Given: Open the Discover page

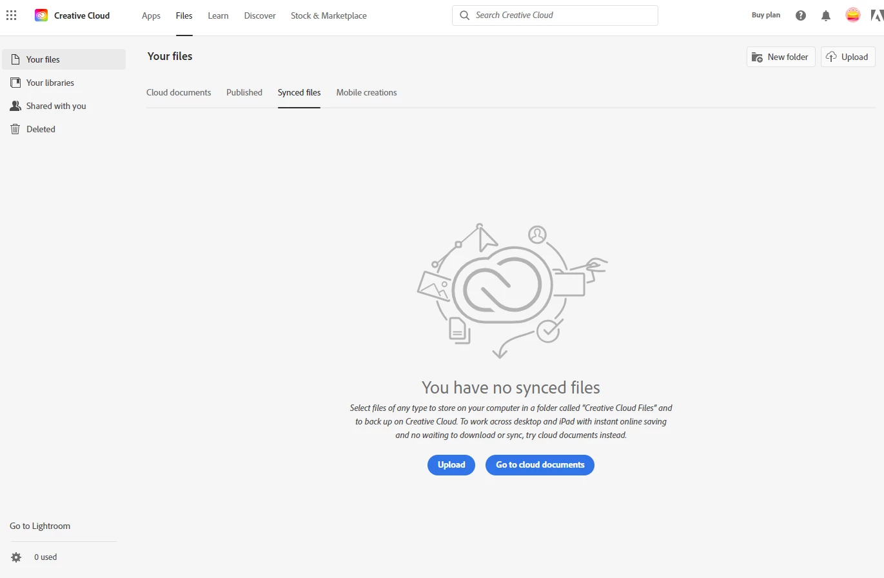Looking at the screenshot, I should pyautogui.click(x=260, y=15).
